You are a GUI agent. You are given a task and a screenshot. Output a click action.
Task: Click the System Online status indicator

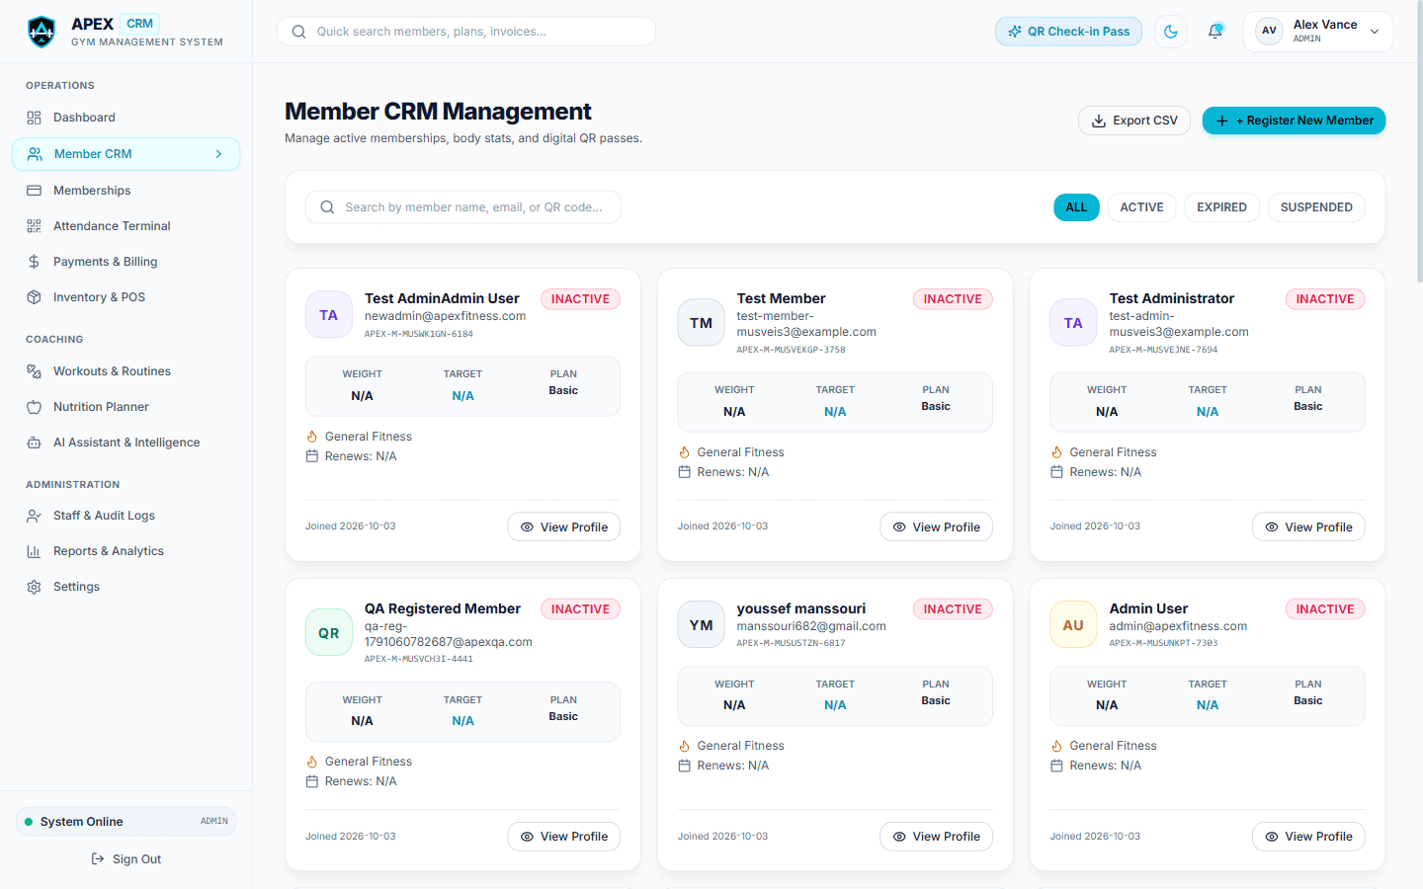[x=126, y=822]
